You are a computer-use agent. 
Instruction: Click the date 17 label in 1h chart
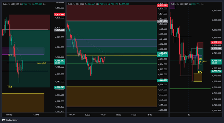(x=189, y=115)
